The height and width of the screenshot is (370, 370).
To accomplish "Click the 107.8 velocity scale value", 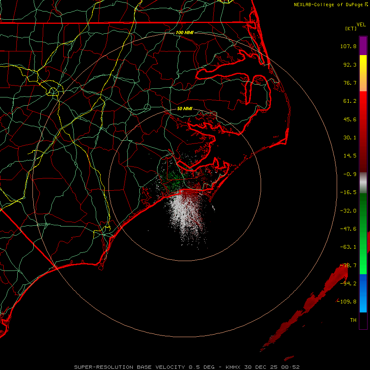I will (x=348, y=46).
